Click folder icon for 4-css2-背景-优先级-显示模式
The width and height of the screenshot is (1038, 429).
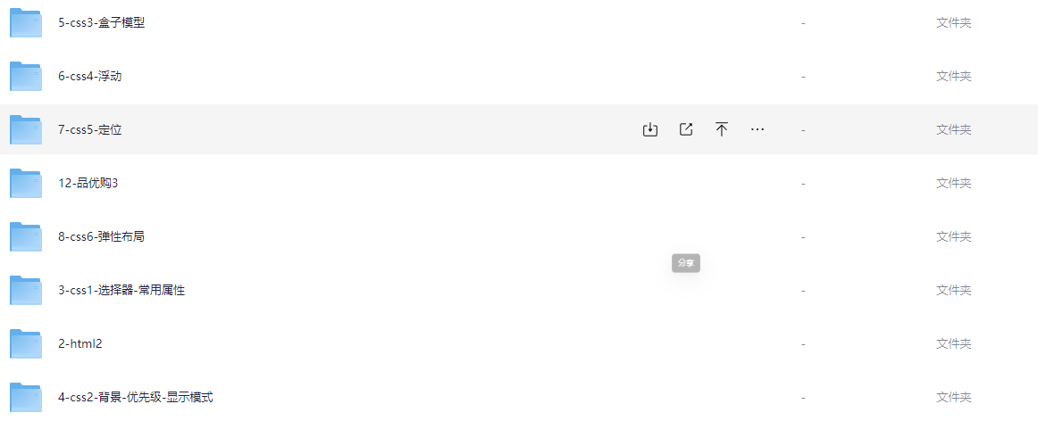(26, 398)
